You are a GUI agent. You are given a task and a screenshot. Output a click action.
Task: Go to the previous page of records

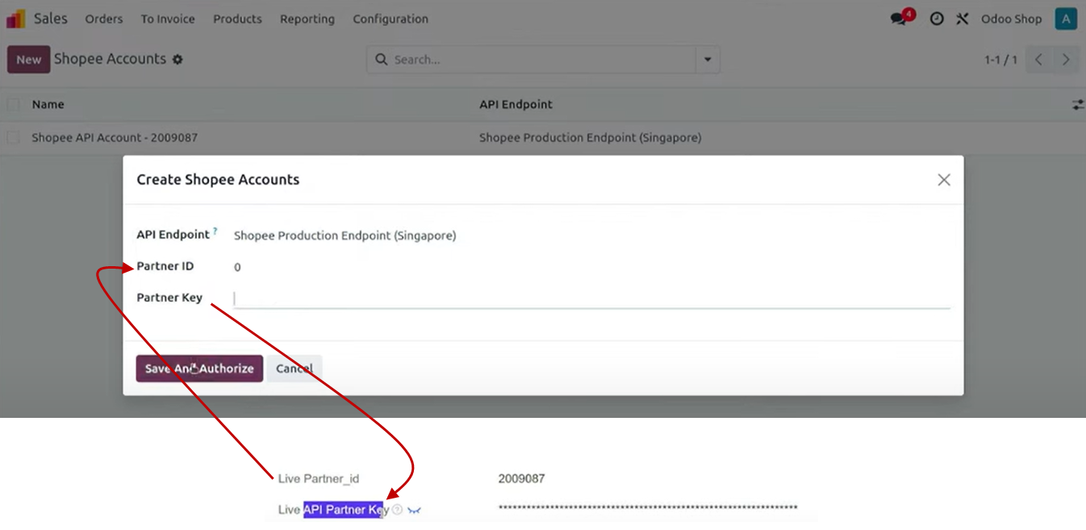[x=1039, y=60]
